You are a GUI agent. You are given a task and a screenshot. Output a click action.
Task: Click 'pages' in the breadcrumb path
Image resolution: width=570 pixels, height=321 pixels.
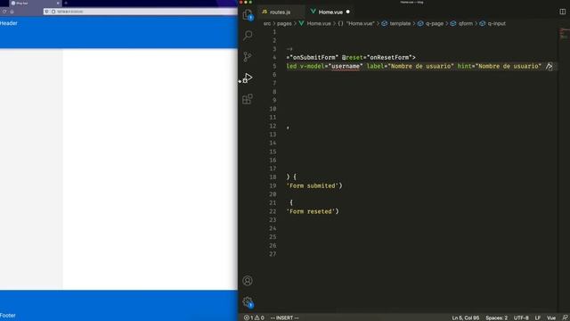pos(284,24)
